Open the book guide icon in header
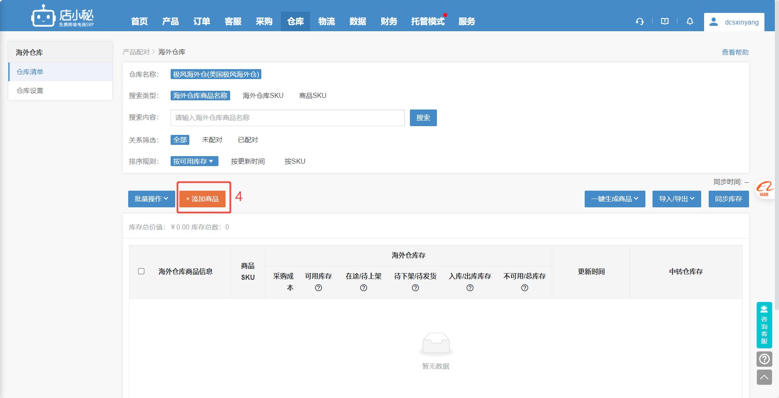Screen dimensions: 779x398 point(665,22)
